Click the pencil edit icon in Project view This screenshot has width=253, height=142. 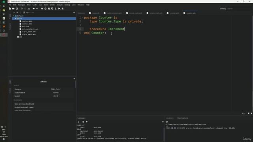coord(17,12)
